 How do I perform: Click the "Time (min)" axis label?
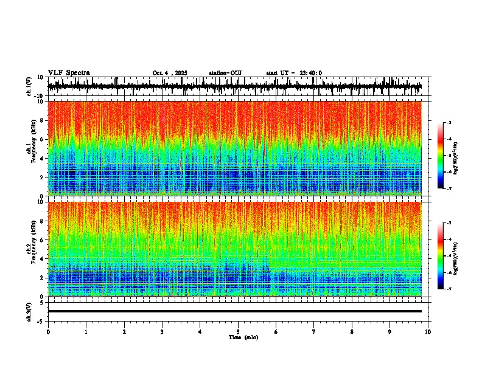243,337
